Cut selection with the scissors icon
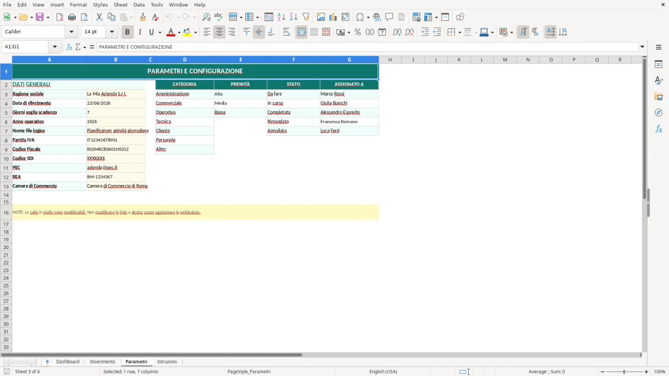The width and height of the screenshot is (669, 376). coord(99,17)
